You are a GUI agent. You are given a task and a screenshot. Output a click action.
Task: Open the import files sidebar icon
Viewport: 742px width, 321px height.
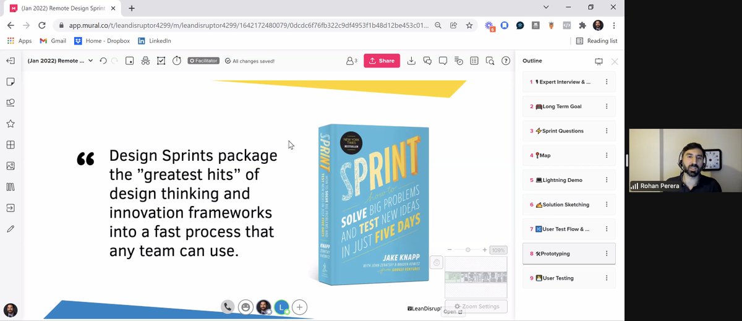click(x=11, y=208)
